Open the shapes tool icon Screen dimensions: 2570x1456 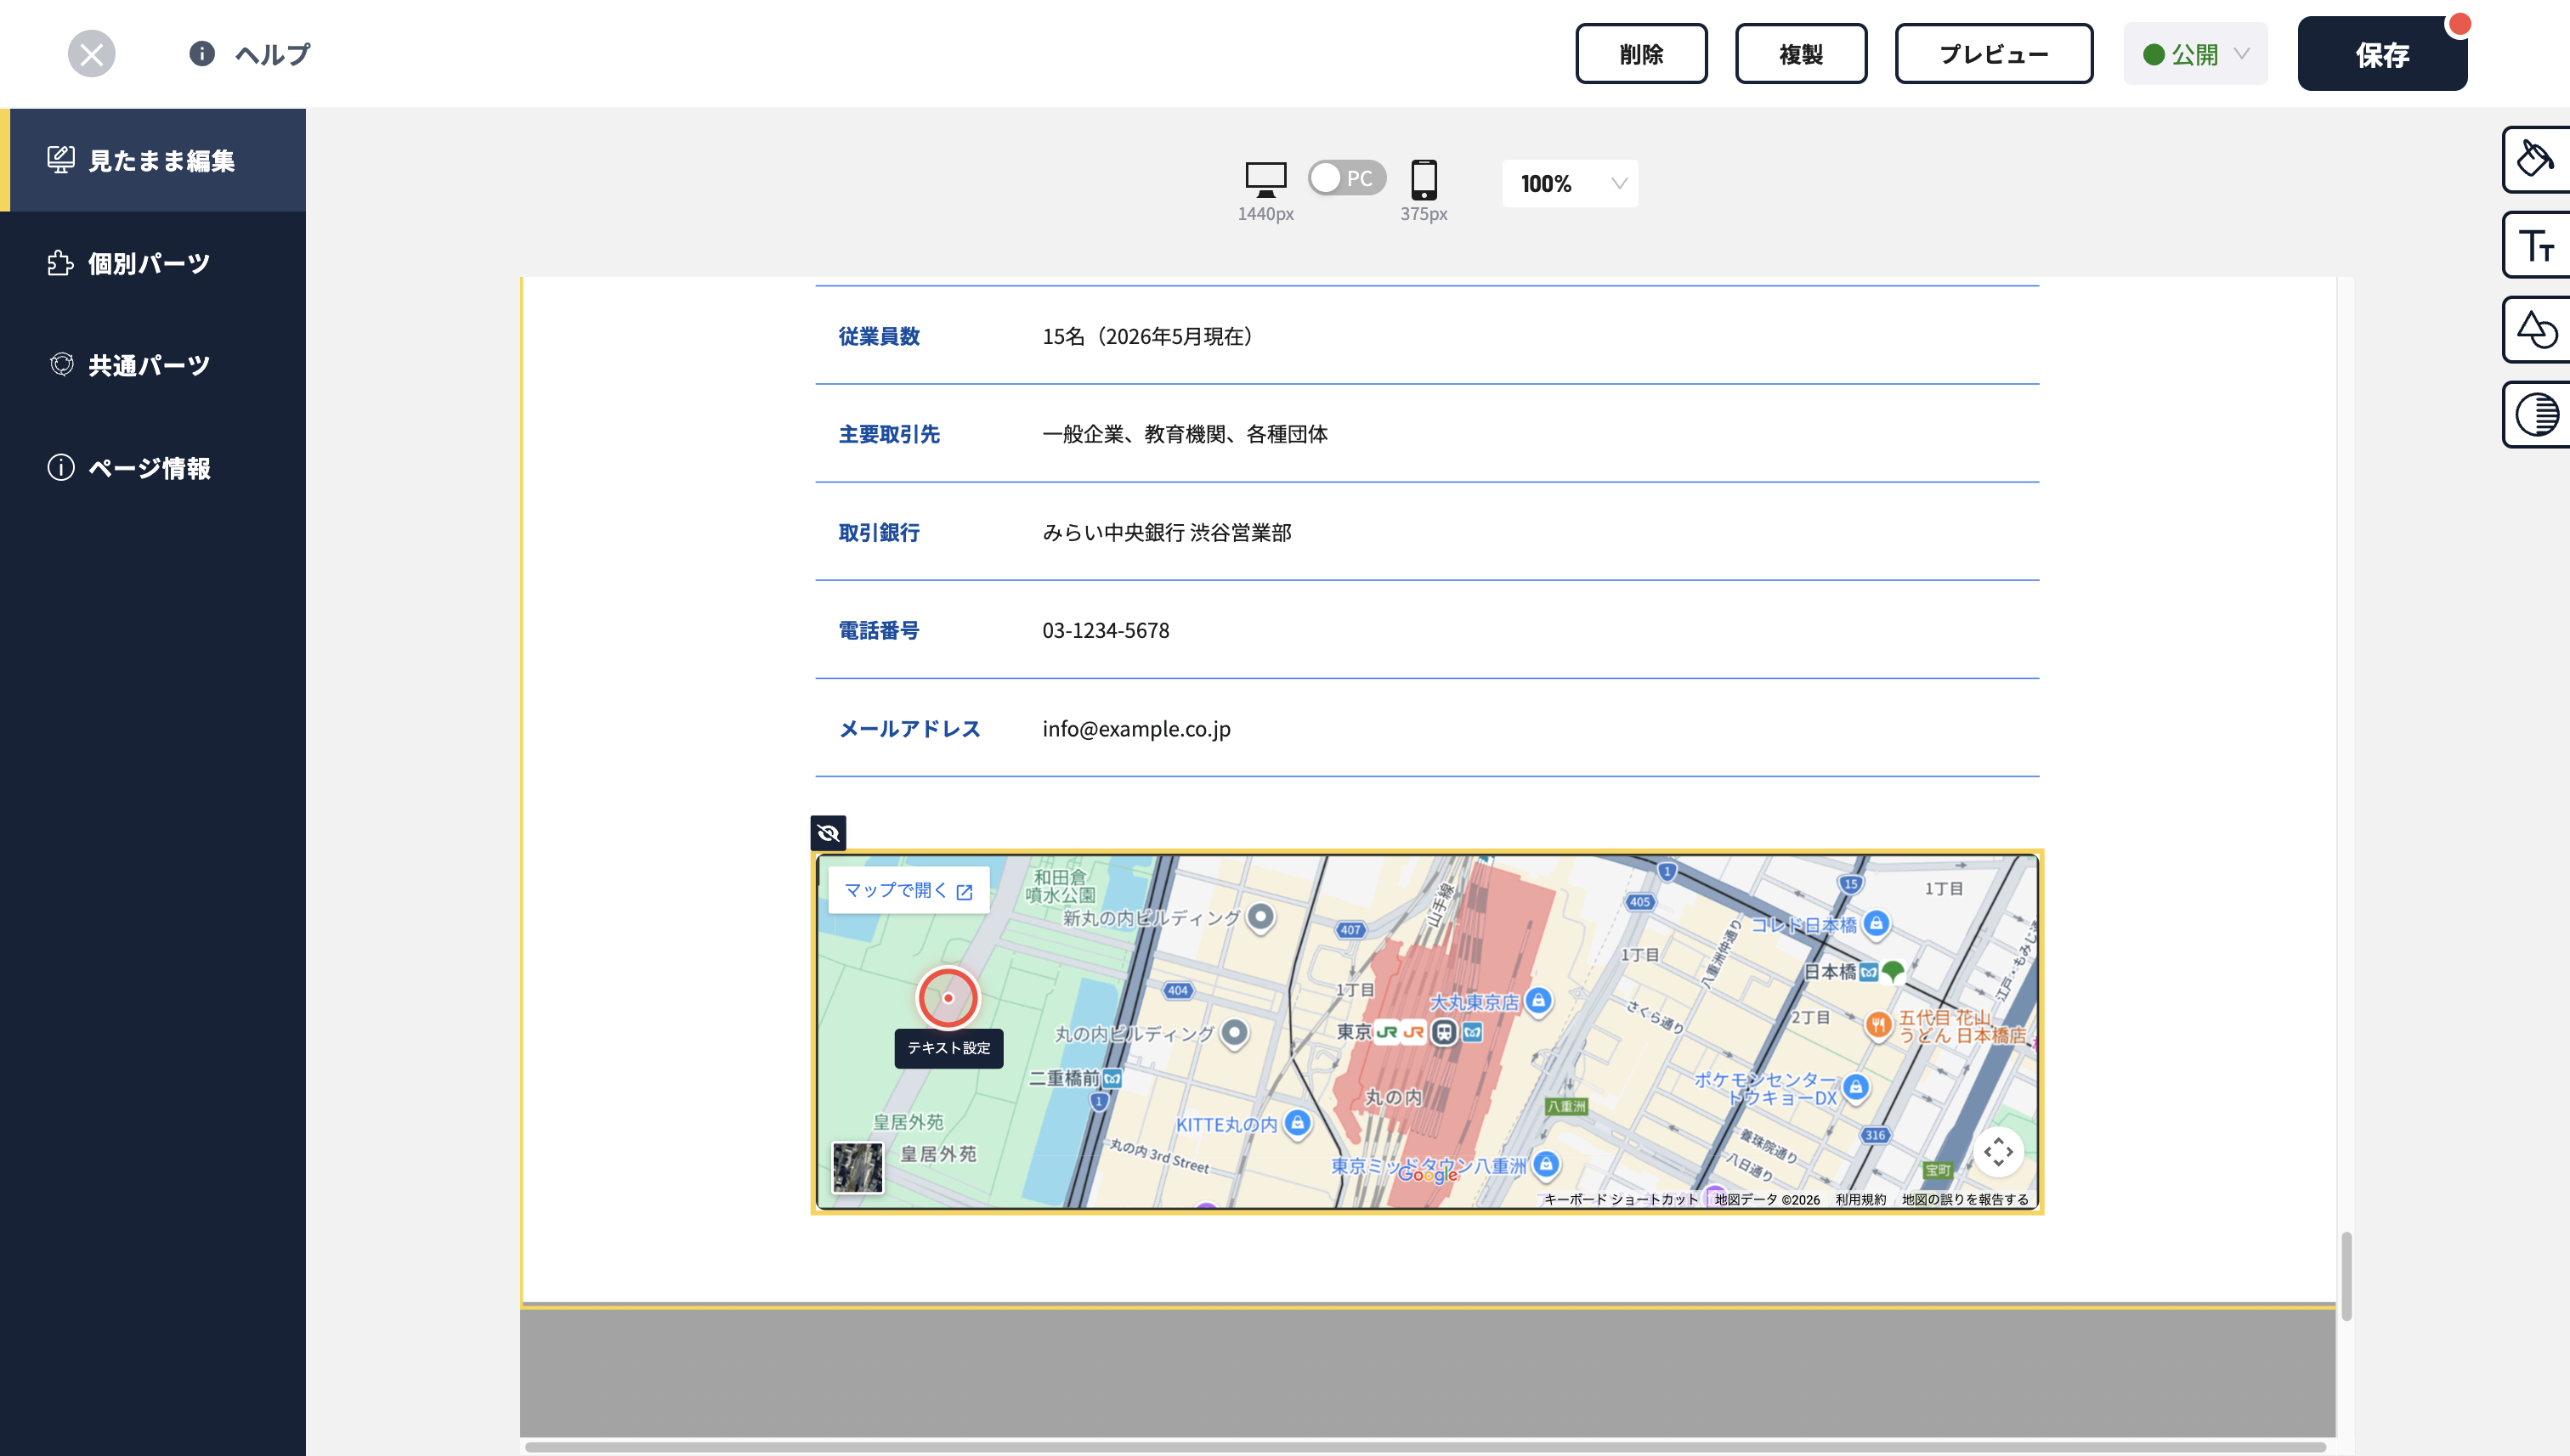point(2536,329)
